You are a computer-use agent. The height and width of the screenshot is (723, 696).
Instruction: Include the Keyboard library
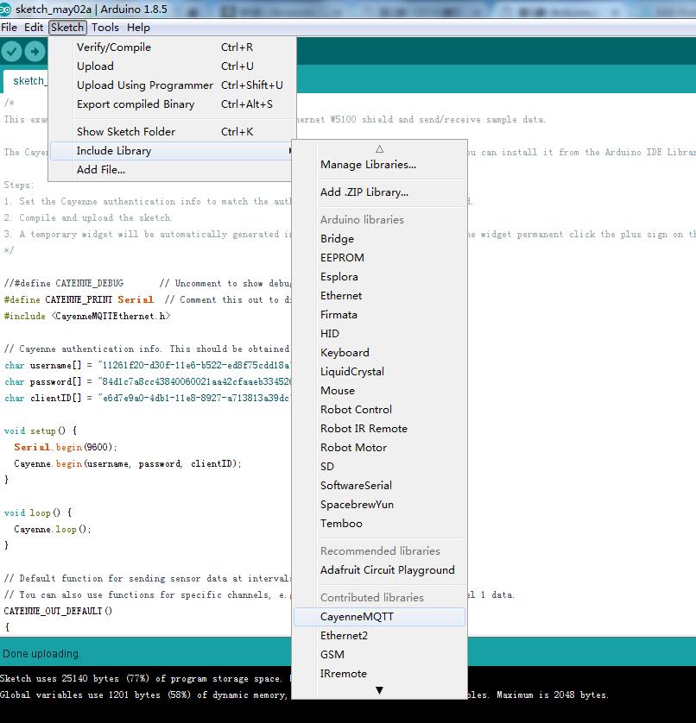pos(379,353)
